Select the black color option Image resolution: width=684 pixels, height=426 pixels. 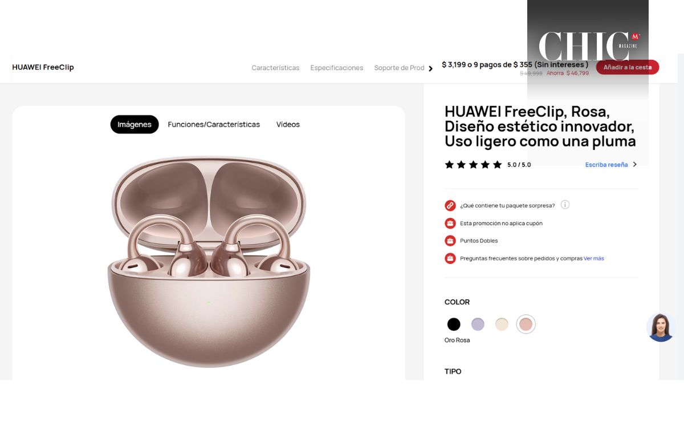click(454, 324)
